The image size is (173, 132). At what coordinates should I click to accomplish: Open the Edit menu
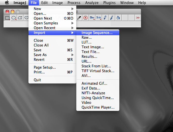click(x=44, y=3)
